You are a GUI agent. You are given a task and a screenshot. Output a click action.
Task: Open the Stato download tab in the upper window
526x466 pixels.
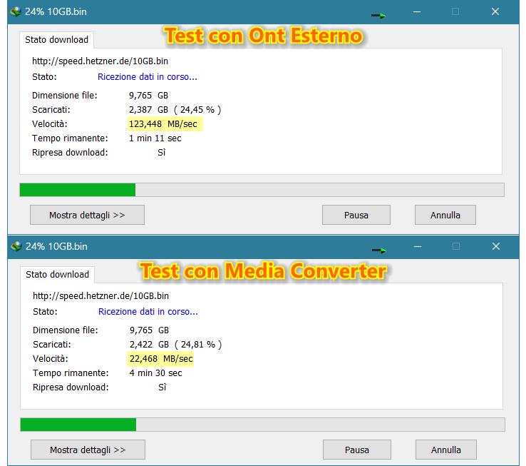coord(57,40)
